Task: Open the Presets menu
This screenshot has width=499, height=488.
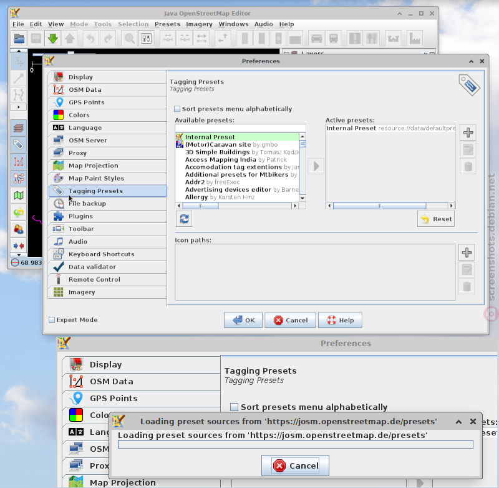Action: click(x=167, y=24)
